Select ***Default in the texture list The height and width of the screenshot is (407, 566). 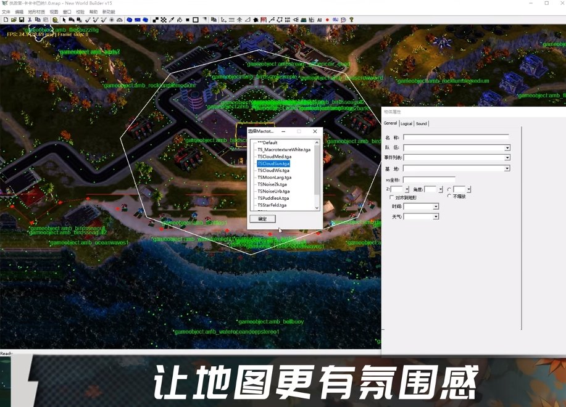click(267, 142)
